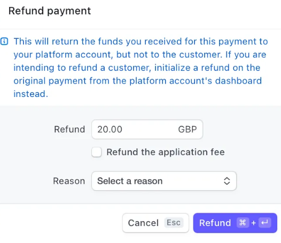281x243 pixels.
Task: Click the Cancel button
Action: [155, 223]
